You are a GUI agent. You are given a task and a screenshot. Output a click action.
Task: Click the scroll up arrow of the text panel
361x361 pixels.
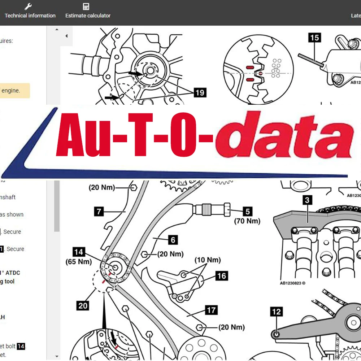click(x=57, y=30)
